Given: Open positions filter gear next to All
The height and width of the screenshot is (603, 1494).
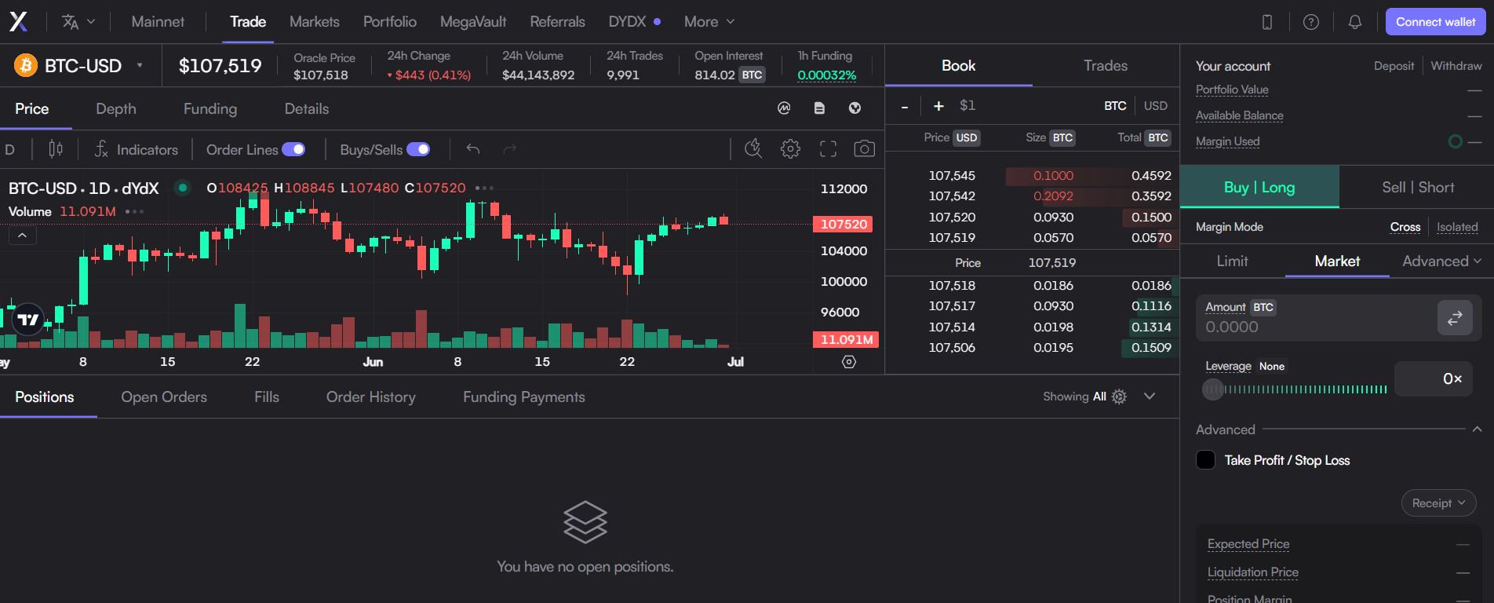Looking at the screenshot, I should coord(1119,397).
